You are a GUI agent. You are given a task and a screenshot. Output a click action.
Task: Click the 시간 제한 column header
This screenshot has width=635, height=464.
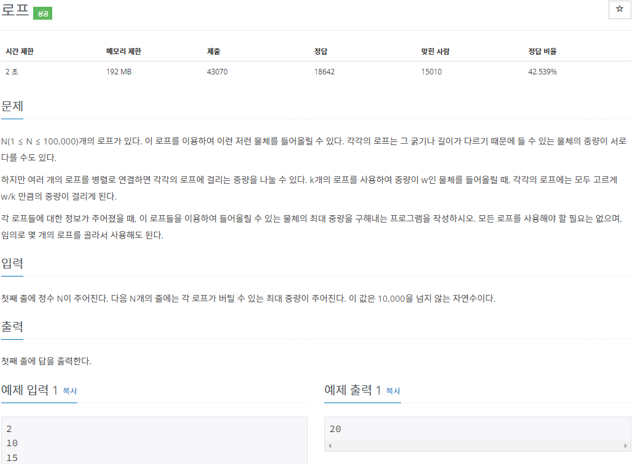tap(20, 52)
